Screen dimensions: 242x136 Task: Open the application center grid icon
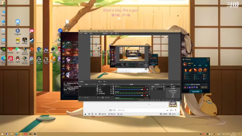coord(170,114)
